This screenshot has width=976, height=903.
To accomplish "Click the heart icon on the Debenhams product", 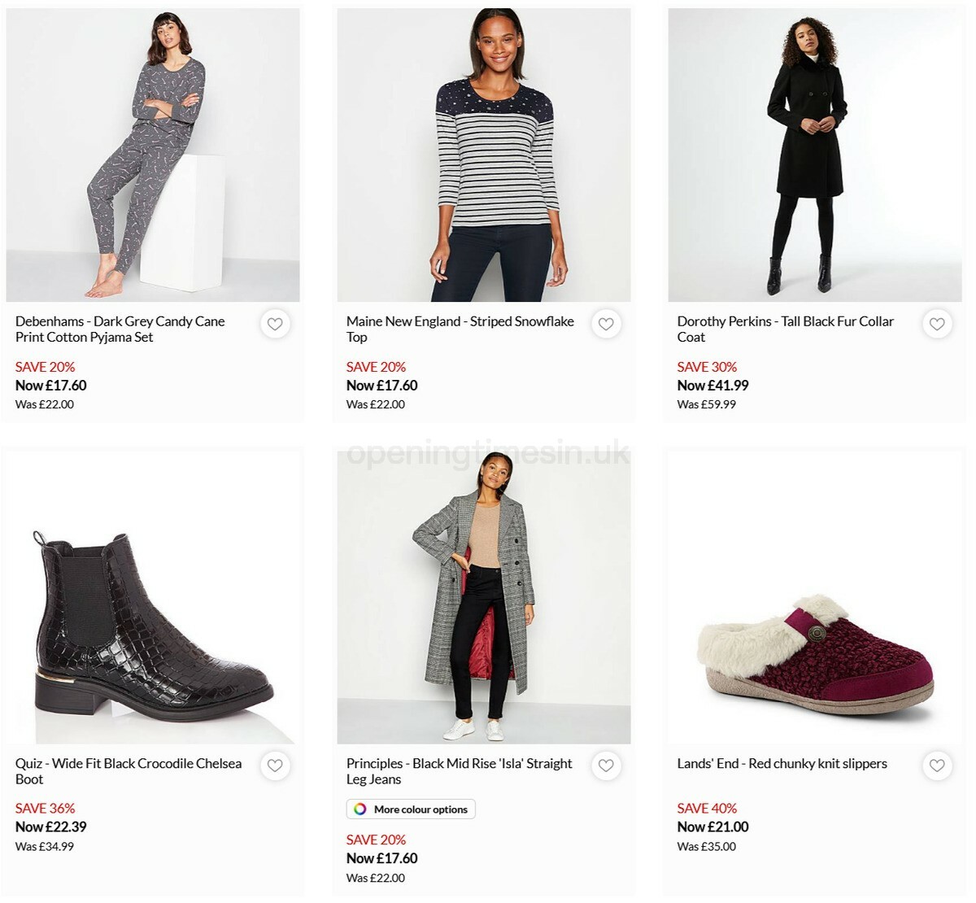I will tap(275, 324).
